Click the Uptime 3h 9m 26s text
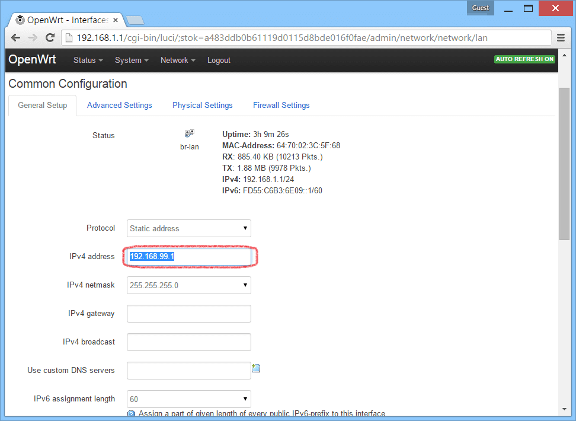This screenshot has height=421, width=576. coord(255,134)
